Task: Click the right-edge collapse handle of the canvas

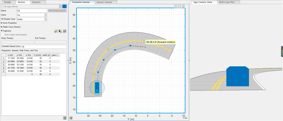Action: [189, 60]
